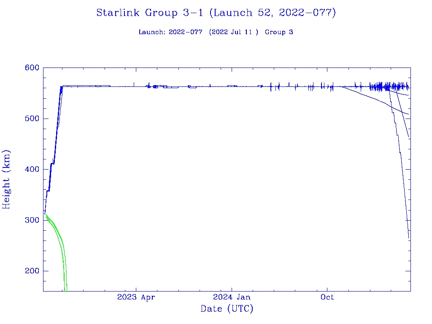432x324 pixels.
Task: Click the 400 y-axis tick label
Action: click(x=32, y=169)
